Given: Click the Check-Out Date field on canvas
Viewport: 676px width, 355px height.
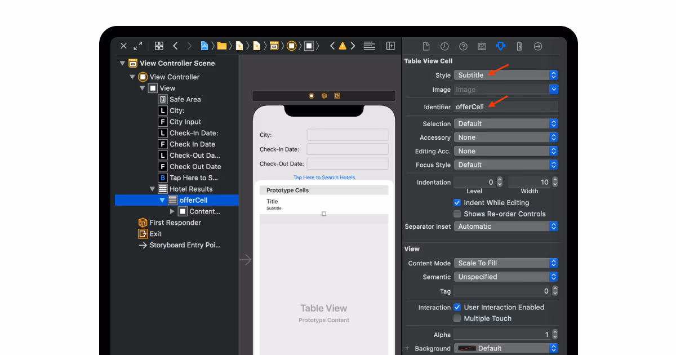Looking at the screenshot, I should pos(348,164).
